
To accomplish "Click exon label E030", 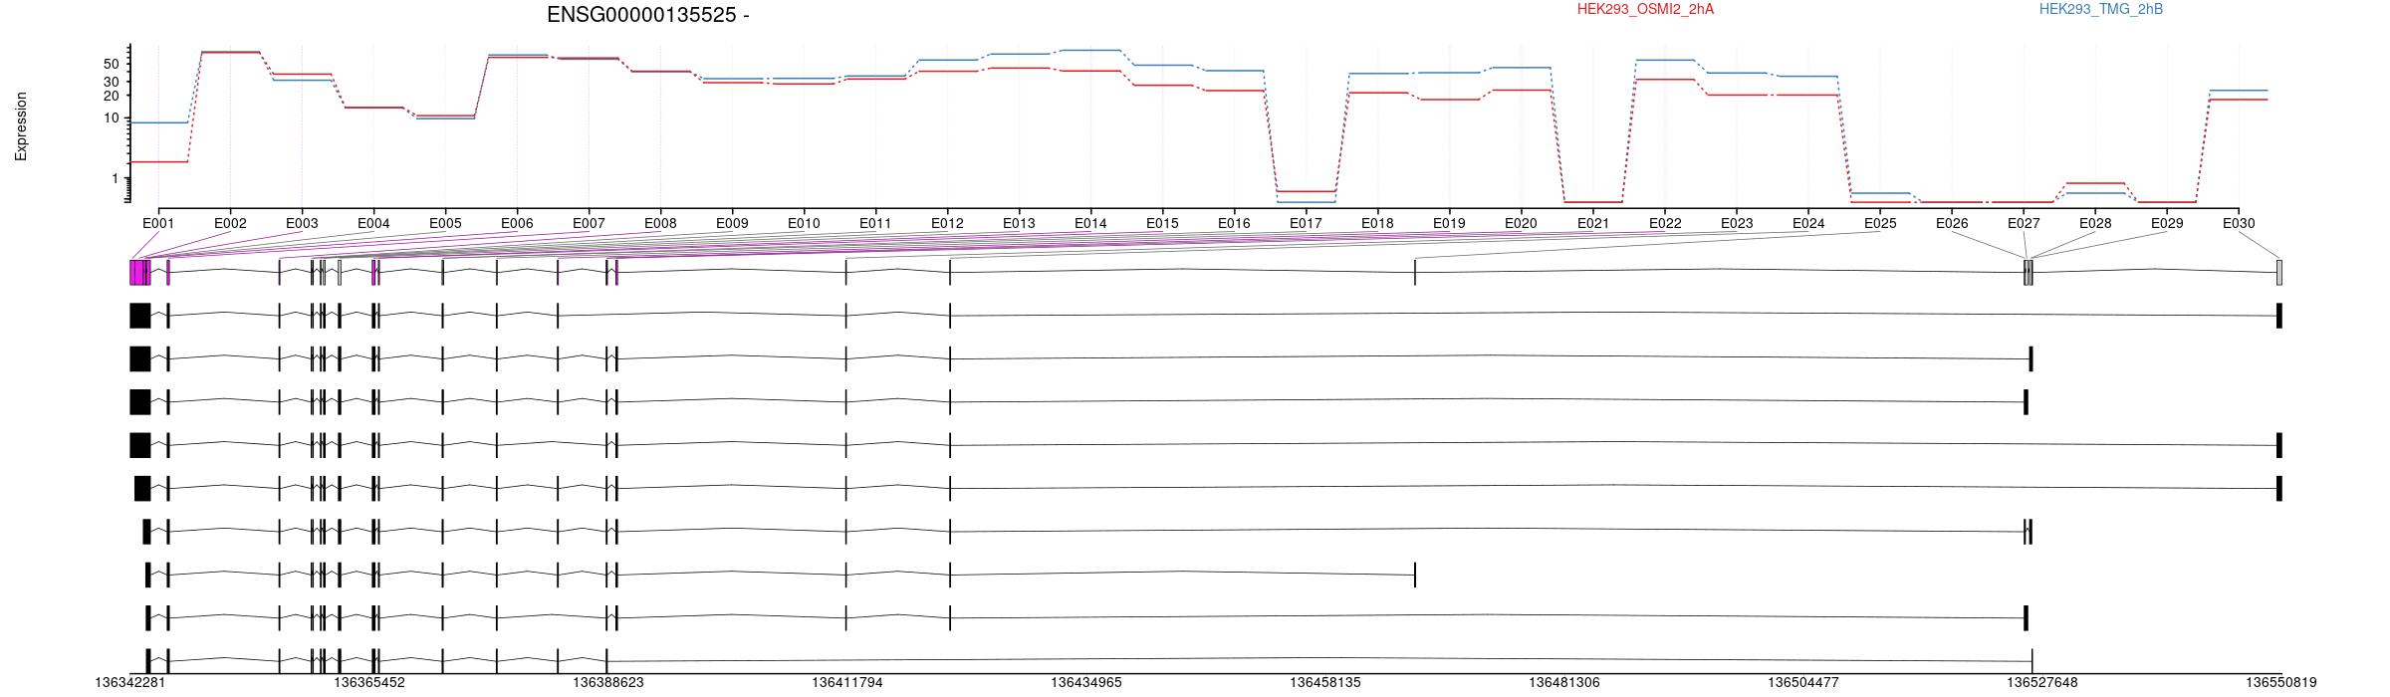I will click(x=2239, y=224).
